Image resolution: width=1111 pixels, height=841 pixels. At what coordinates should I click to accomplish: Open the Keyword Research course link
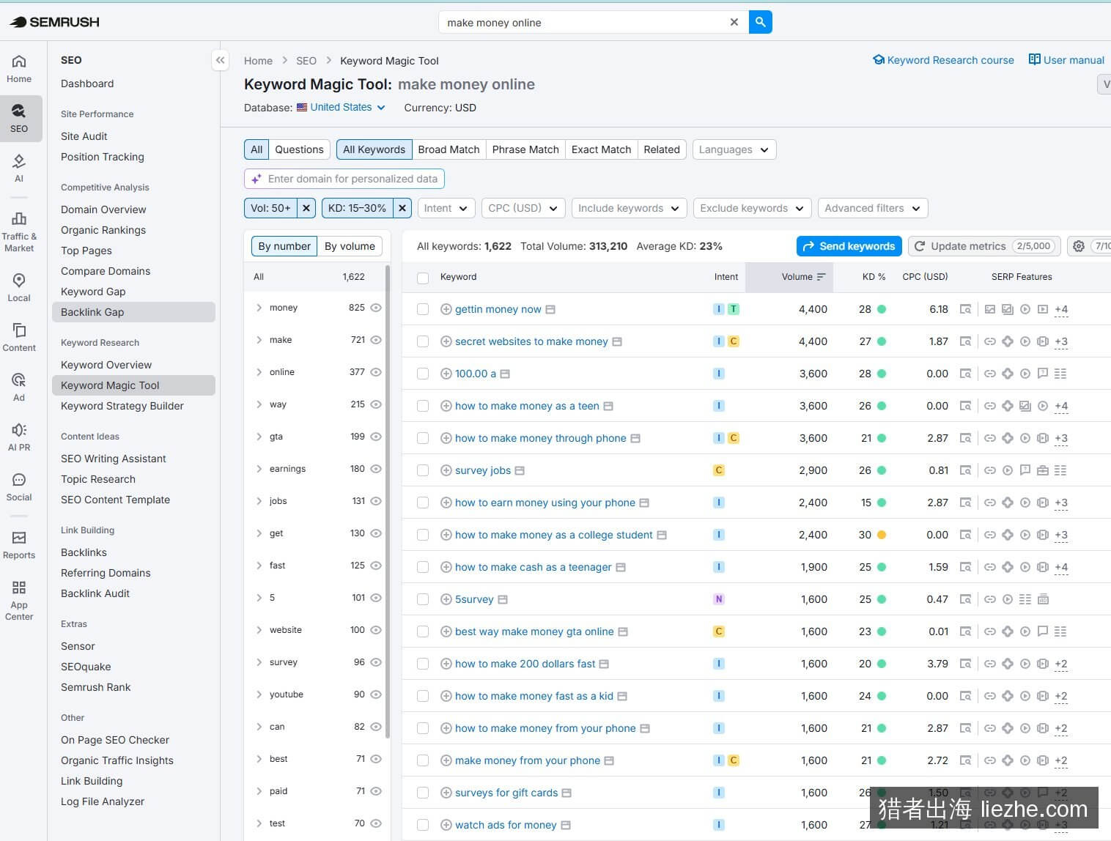pyautogui.click(x=943, y=60)
